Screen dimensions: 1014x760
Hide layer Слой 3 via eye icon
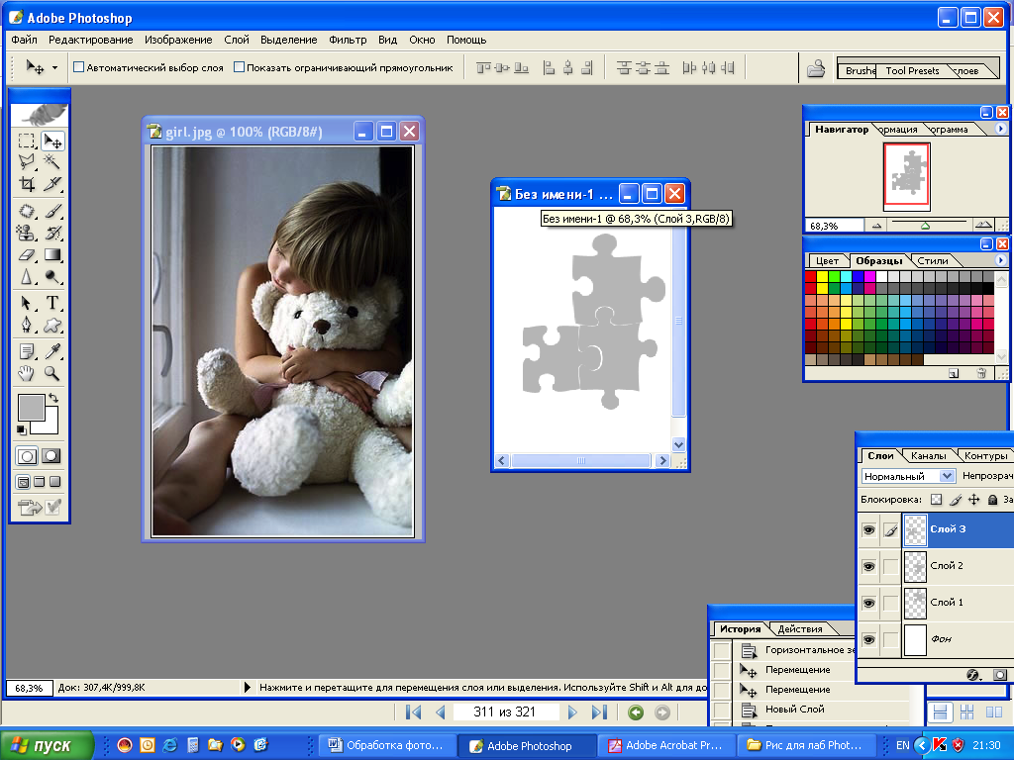(868, 530)
